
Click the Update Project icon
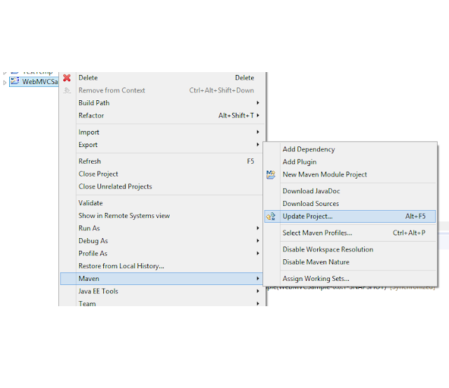coord(271,216)
